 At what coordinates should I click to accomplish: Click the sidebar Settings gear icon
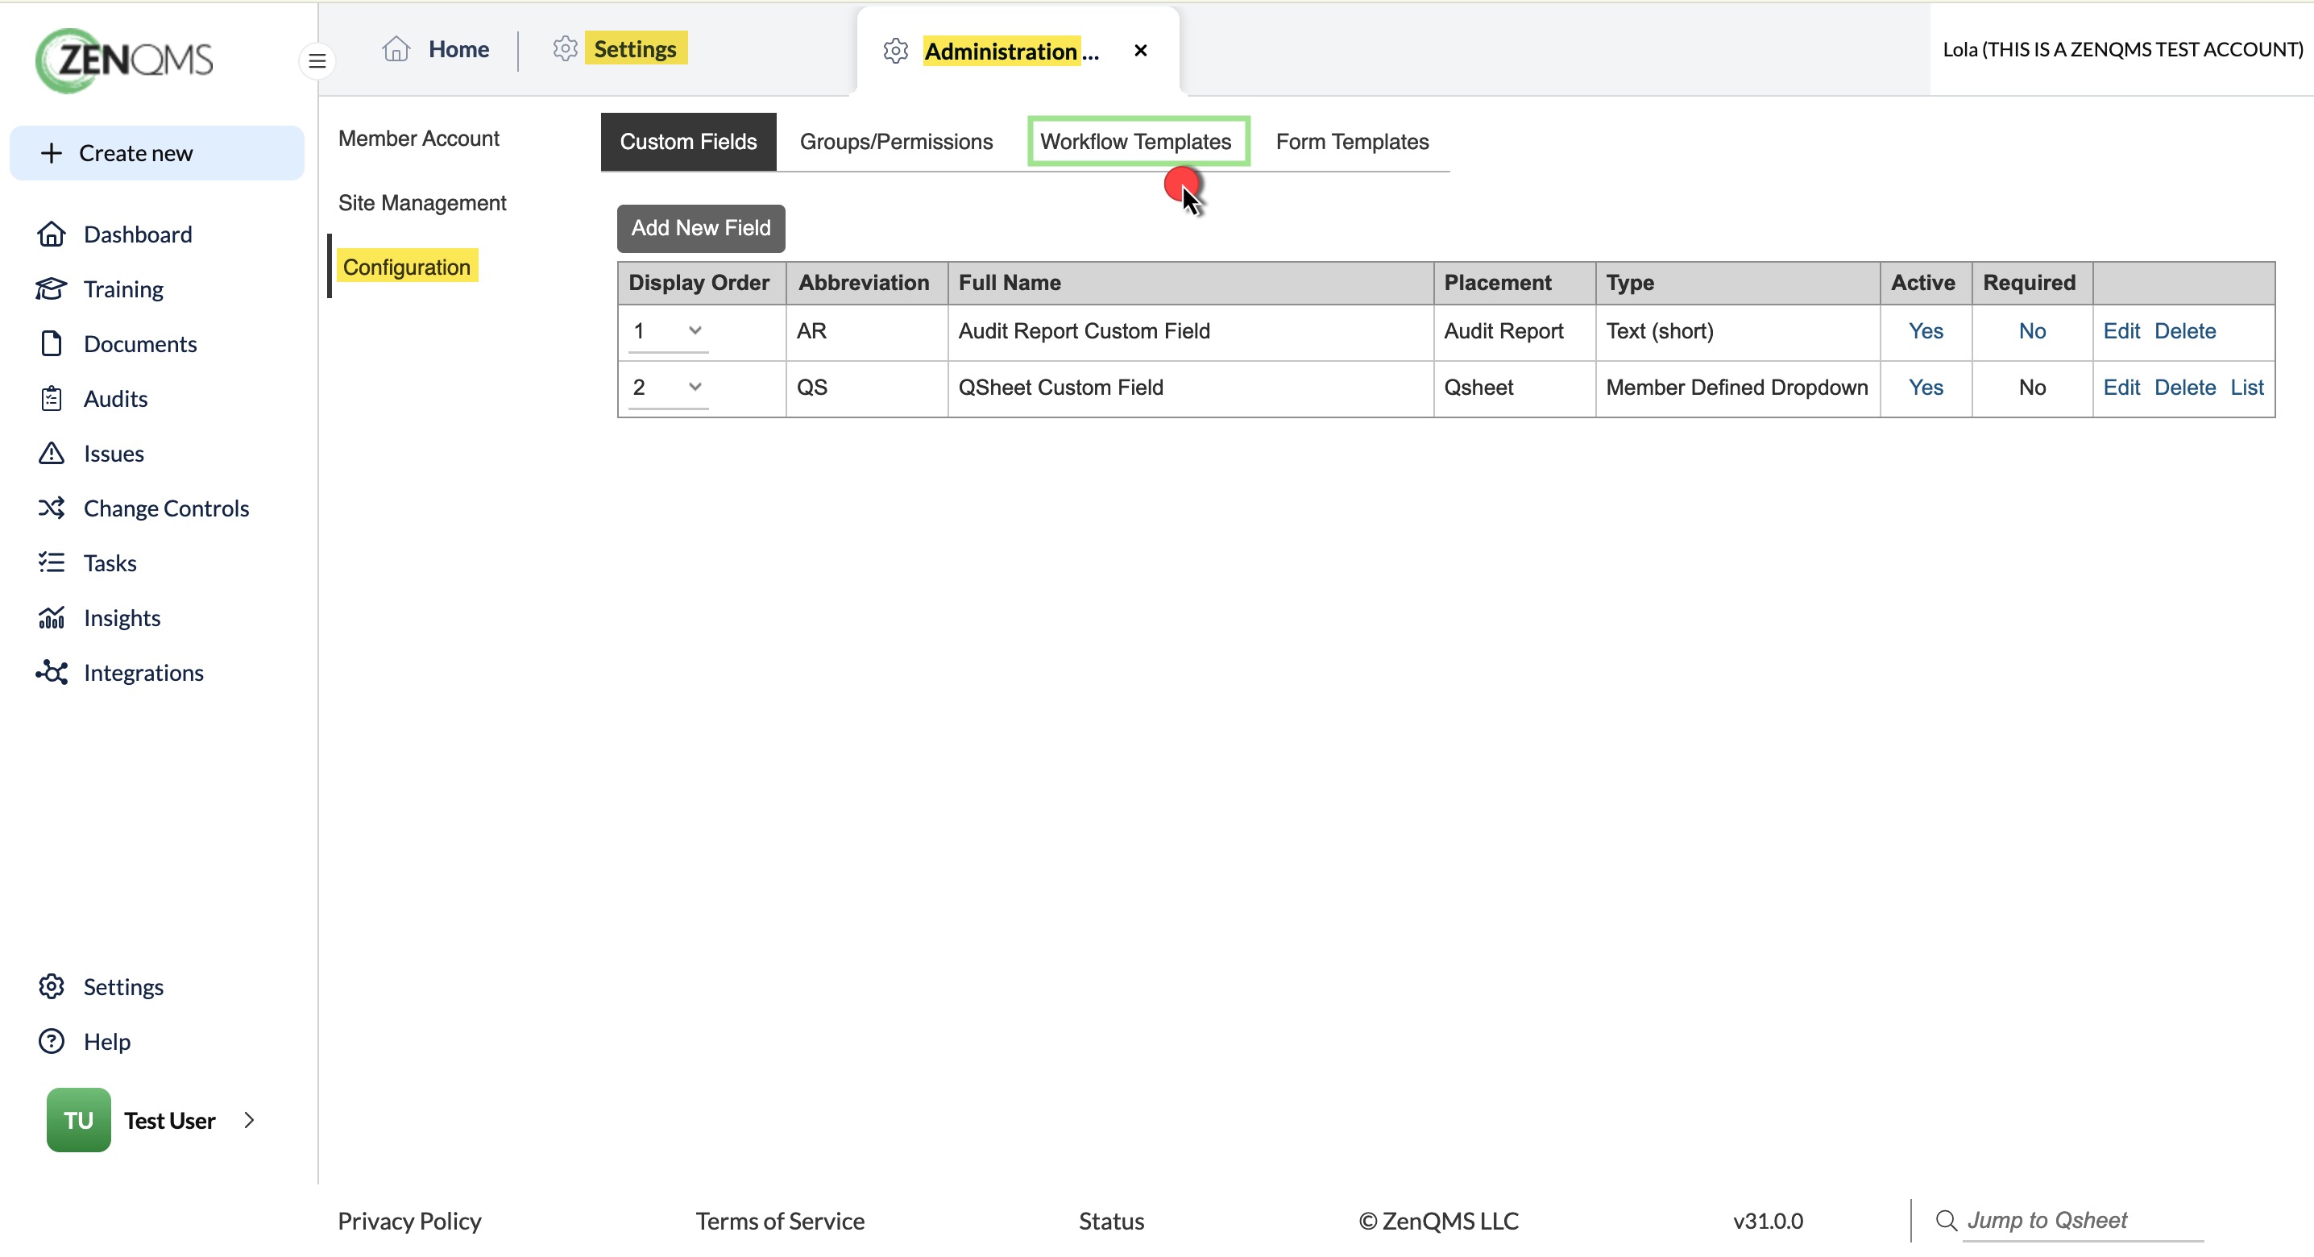pos(52,986)
